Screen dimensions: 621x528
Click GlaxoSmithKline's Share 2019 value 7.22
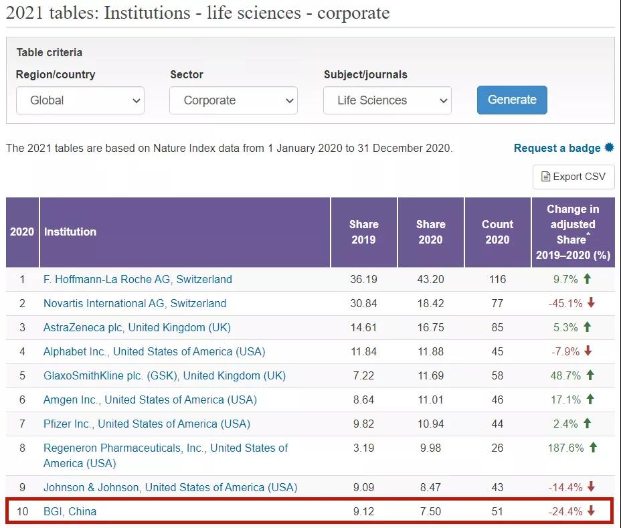(x=363, y=376)
